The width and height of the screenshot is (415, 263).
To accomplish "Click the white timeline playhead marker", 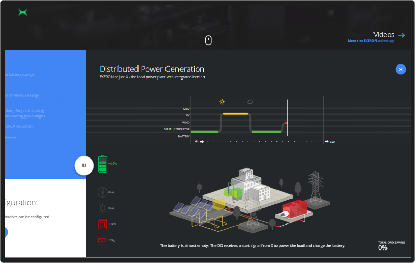I will point(288,117).
